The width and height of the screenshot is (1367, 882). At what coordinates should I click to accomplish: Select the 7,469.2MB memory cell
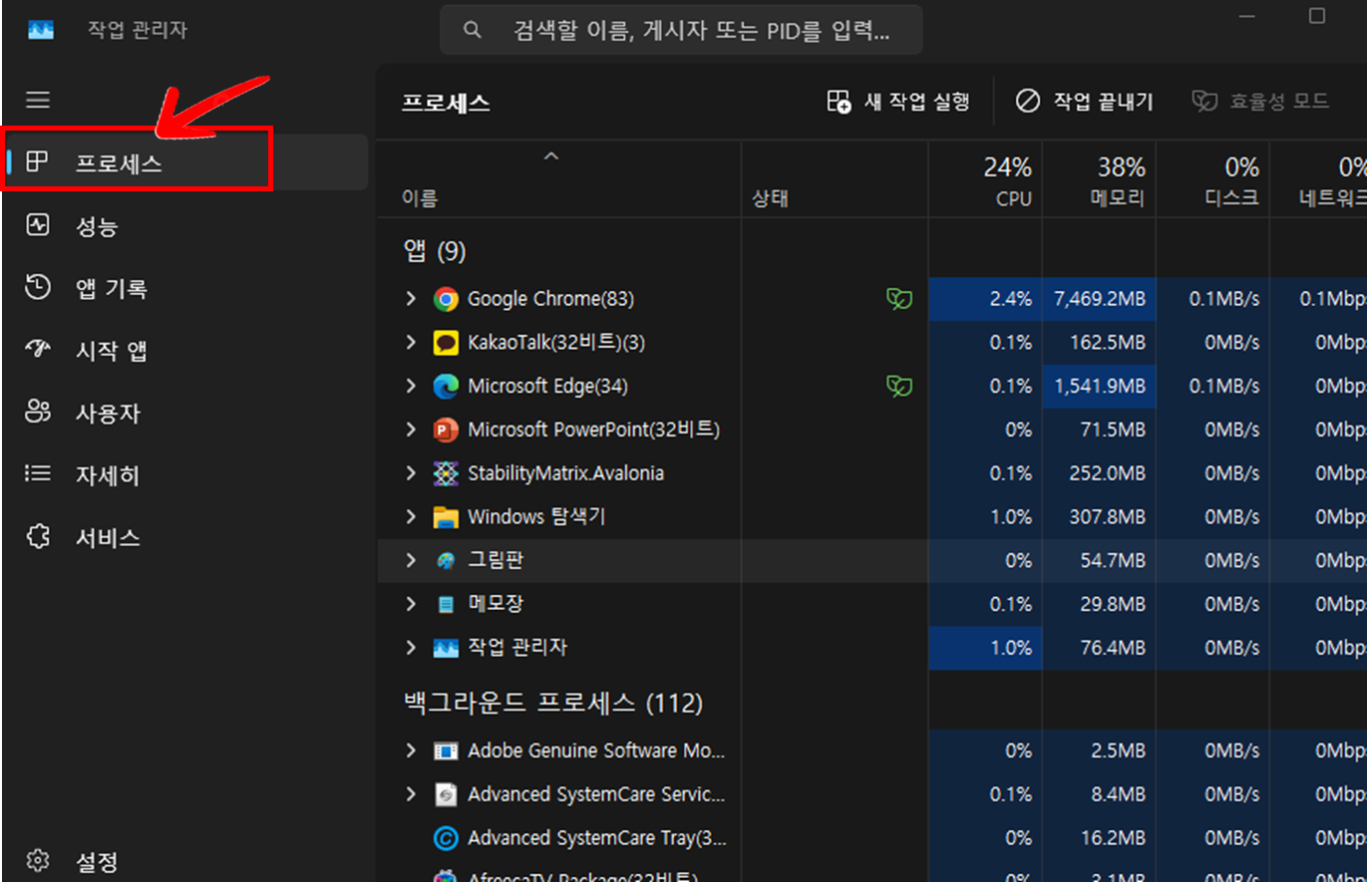pos(1100,299)
